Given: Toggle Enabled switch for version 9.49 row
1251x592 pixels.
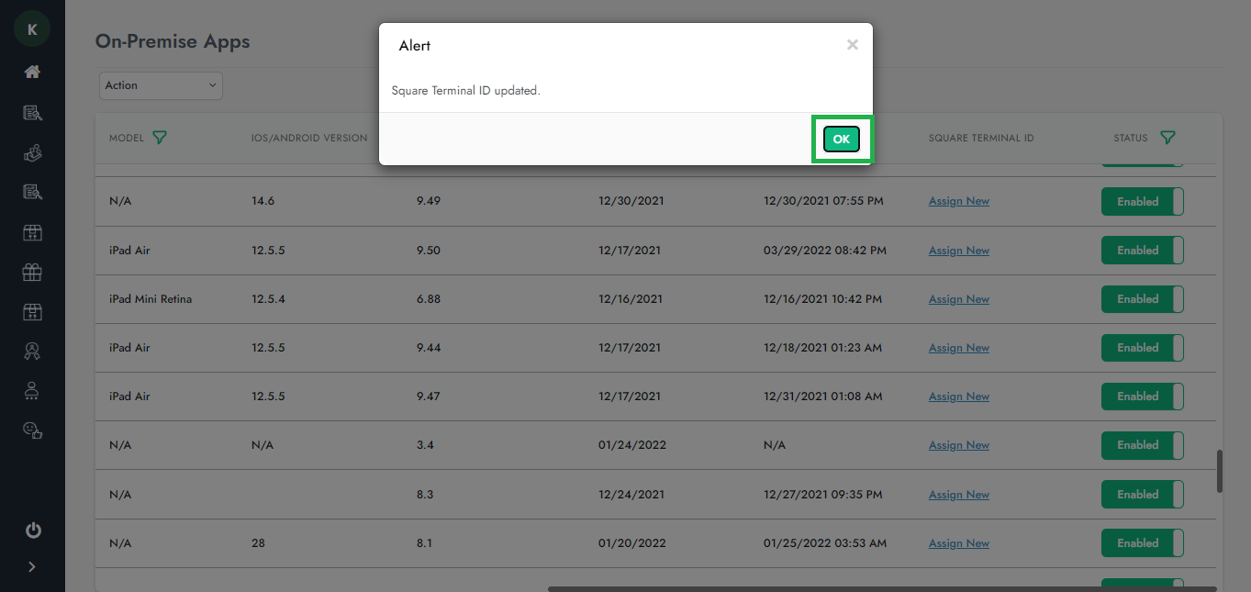Looking at the screenshot, I should [x=1142, y=202].
